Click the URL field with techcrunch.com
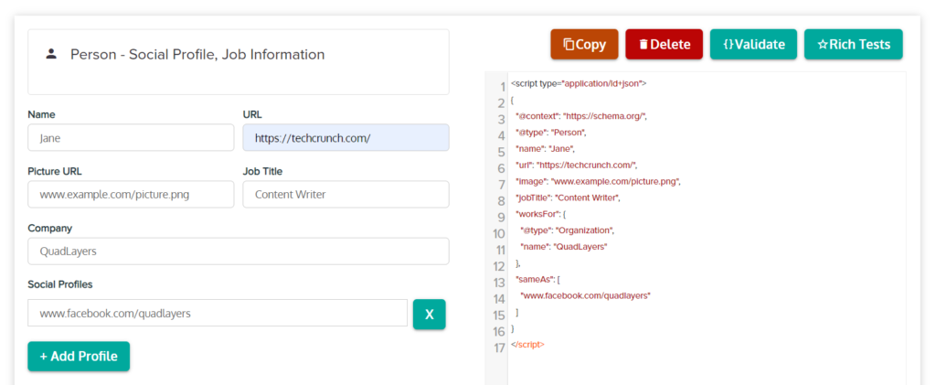The width and height of the screenshot is (936, 385). (346, 138)
